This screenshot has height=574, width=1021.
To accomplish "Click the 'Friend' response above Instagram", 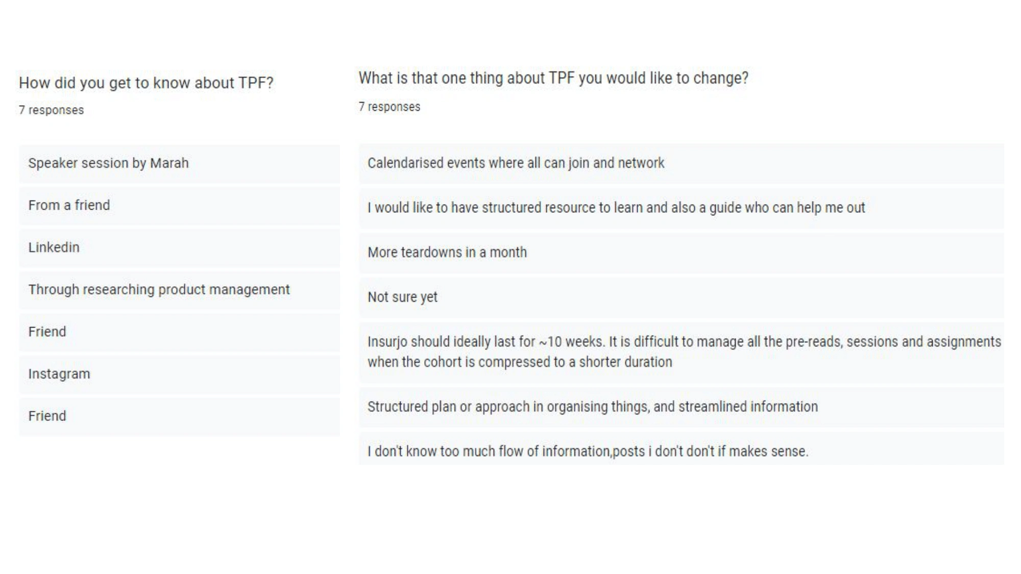I will tap(179, 332).
